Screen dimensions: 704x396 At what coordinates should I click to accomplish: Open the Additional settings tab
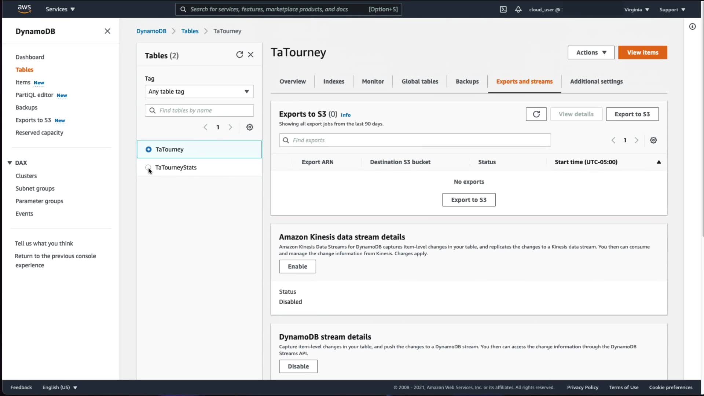pyautogui.click(x=596, y=81)
